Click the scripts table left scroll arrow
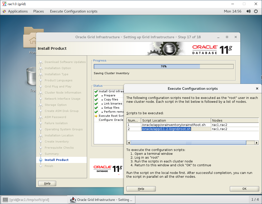The height and width of the screenshot is (204, 262). pos(129,143)
